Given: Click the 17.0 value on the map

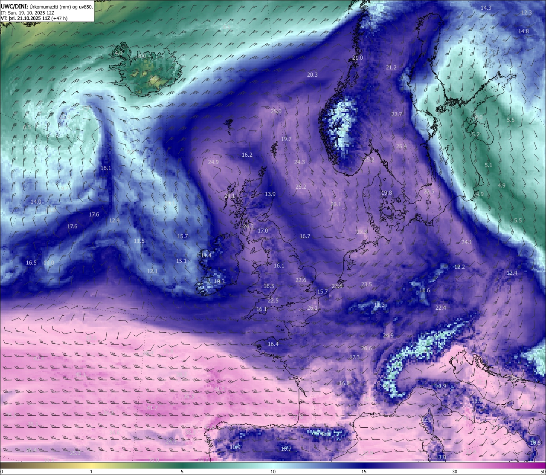Looking at the screenshot, I should coord(263,231).
